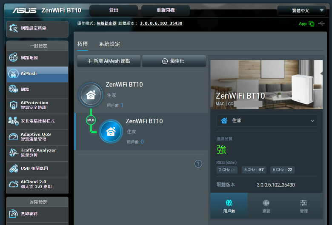This screenshot has height=225, width=332.
Task: Expand the 住家 location dropdown chevron
Action: (312, 121)
